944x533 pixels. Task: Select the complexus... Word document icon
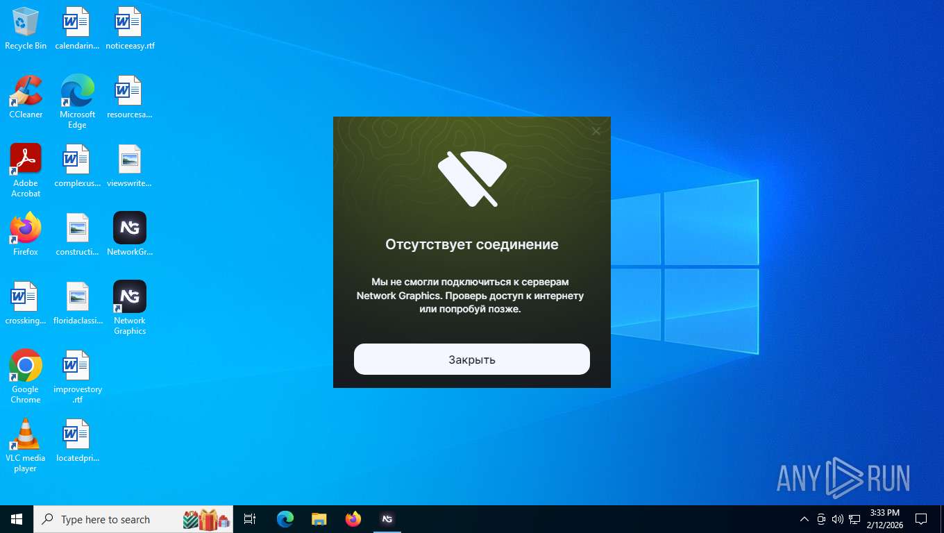[77, 166]
